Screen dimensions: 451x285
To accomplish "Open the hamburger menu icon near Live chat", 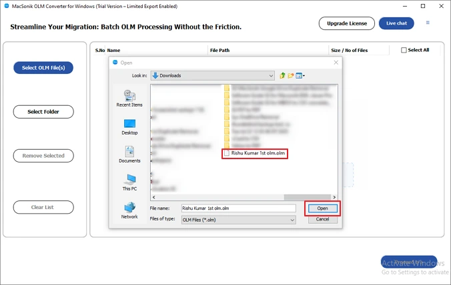I will (x=428, y=23).
